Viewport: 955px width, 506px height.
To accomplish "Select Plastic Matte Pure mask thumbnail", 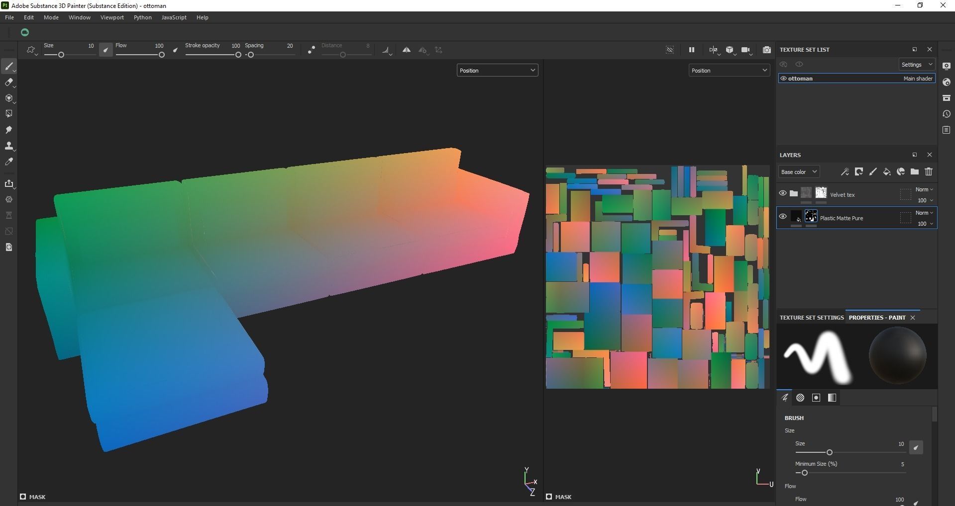I will point(811,216).
